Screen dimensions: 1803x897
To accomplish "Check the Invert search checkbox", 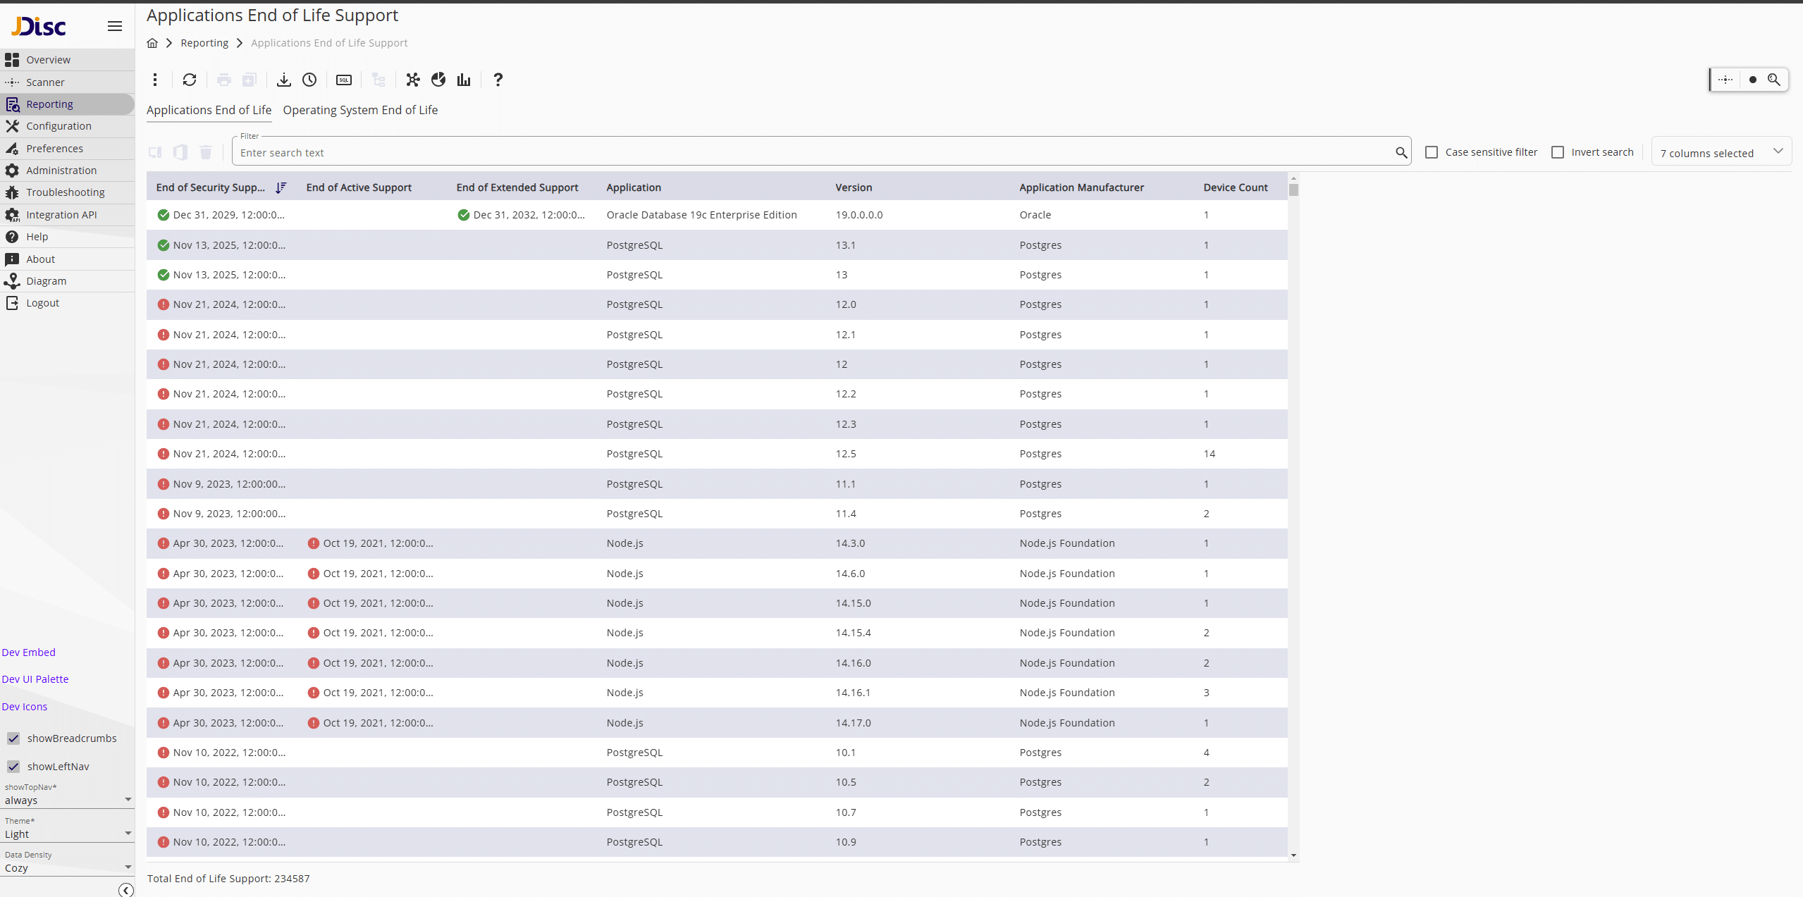I will 1558,152.
